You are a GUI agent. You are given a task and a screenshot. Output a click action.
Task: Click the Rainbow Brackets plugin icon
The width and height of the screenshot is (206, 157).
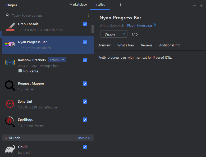coord(10,62)
